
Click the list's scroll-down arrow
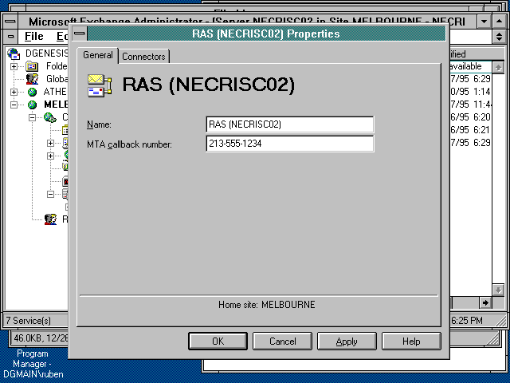(498, 289)
